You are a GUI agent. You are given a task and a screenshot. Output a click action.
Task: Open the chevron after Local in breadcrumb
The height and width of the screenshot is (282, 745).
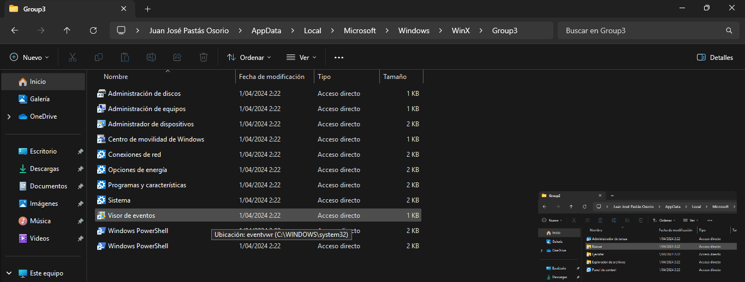332,30
